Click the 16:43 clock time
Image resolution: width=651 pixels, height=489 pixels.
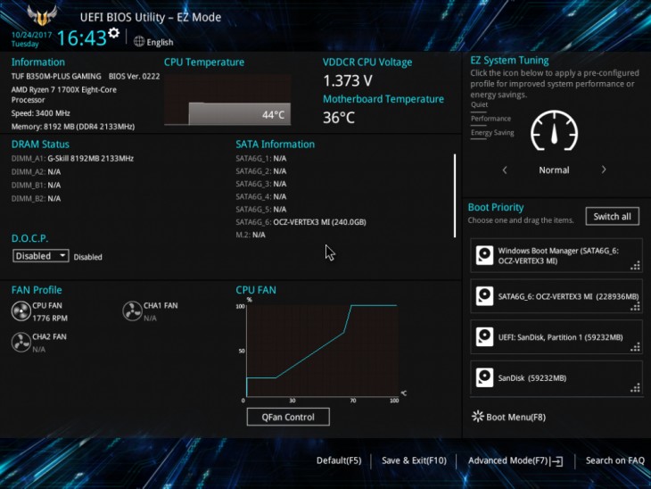point(81,38)
